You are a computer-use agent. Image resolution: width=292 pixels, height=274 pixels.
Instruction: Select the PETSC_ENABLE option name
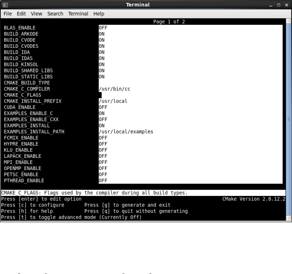click(x=21, y=175)
